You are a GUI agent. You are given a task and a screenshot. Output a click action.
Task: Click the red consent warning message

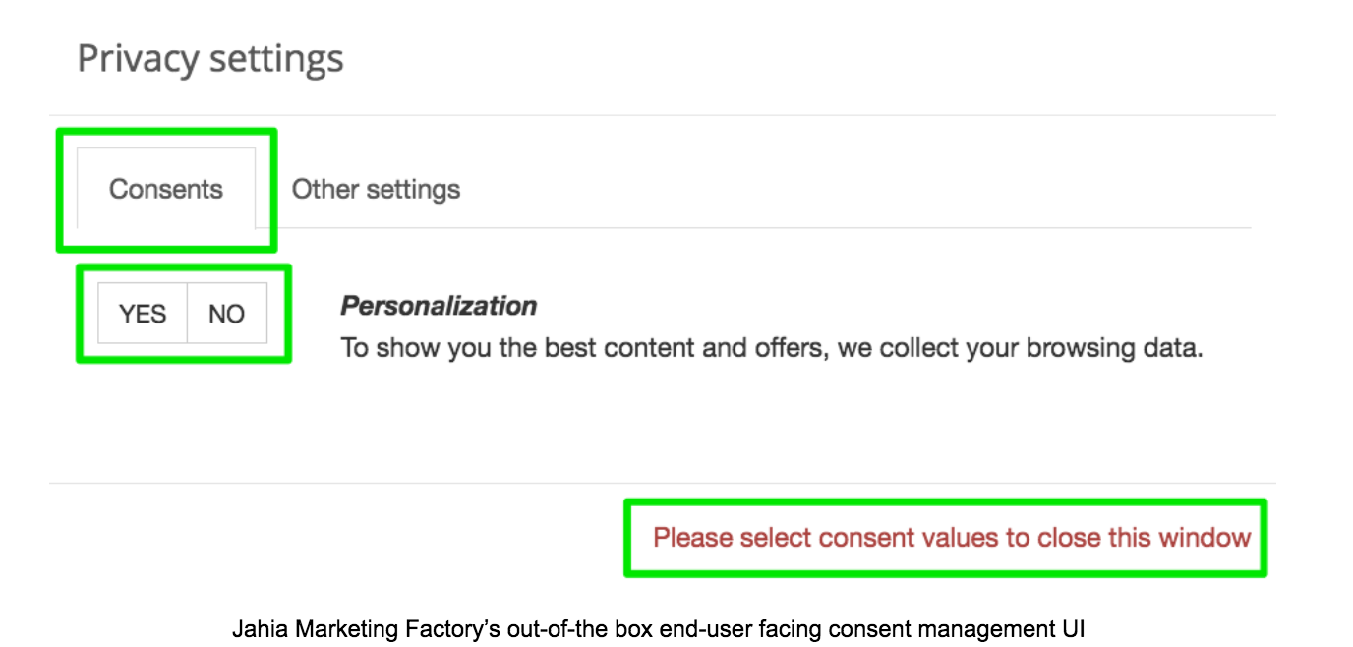pos(951,538)
